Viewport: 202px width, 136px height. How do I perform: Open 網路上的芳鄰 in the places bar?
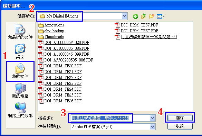(x=20, y=110)
